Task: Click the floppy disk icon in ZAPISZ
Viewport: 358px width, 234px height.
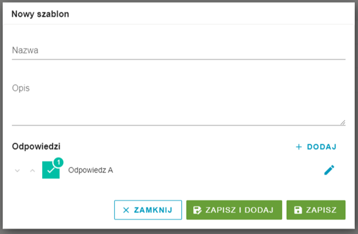Action: [298, 210]
